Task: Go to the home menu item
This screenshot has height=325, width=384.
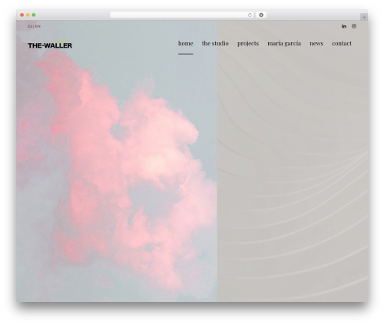Action: (x=186, y=43)
